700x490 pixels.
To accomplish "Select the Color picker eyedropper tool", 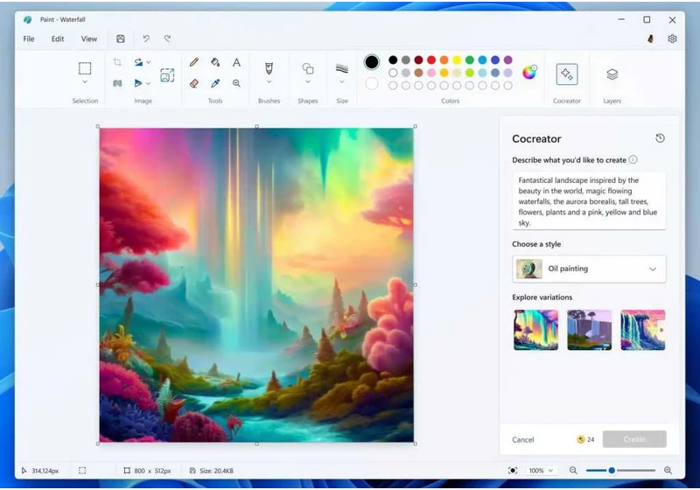I will click(215, 83).
